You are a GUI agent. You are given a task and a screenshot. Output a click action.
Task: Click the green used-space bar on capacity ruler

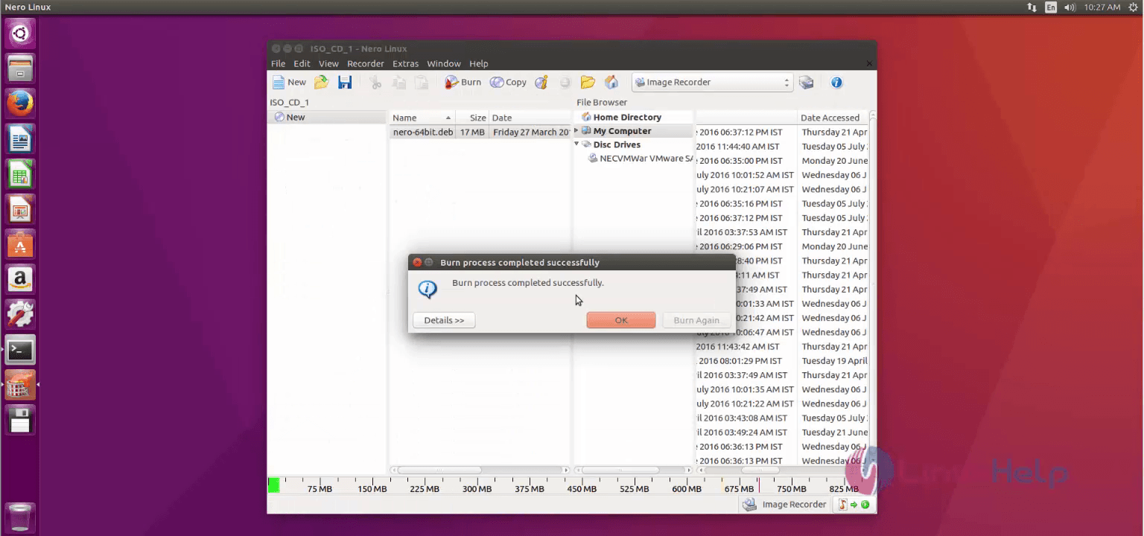273,485
